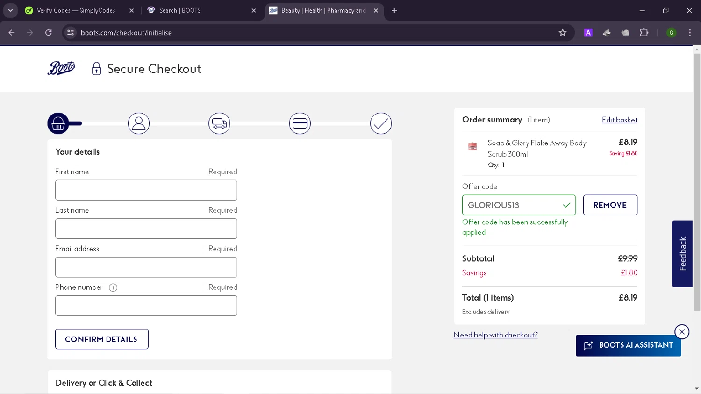Click the Subtotal £9.99 amount
The width and height of the screenshot is (701, 394).
(628, 258)
